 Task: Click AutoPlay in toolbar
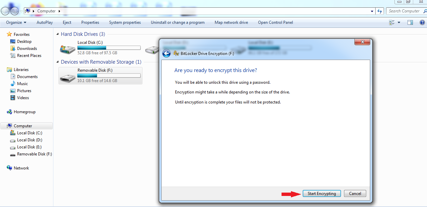tap(45, 22)
